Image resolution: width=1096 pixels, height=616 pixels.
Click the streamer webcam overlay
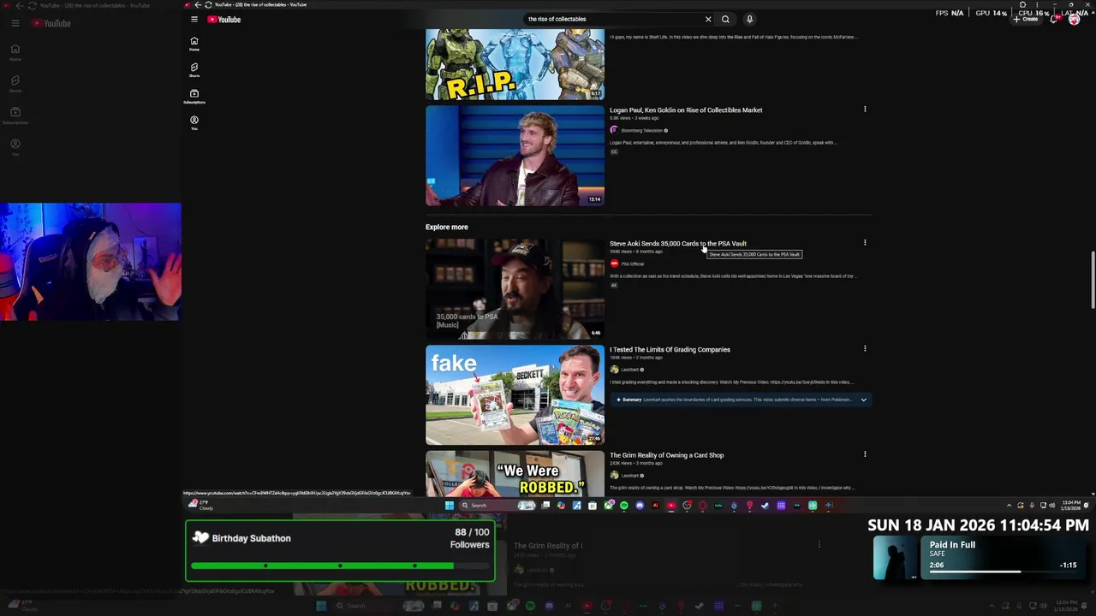(x=91, y=262)
